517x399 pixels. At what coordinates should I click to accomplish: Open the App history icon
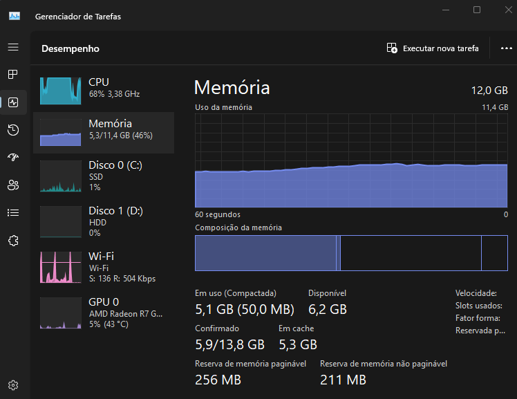13,130
